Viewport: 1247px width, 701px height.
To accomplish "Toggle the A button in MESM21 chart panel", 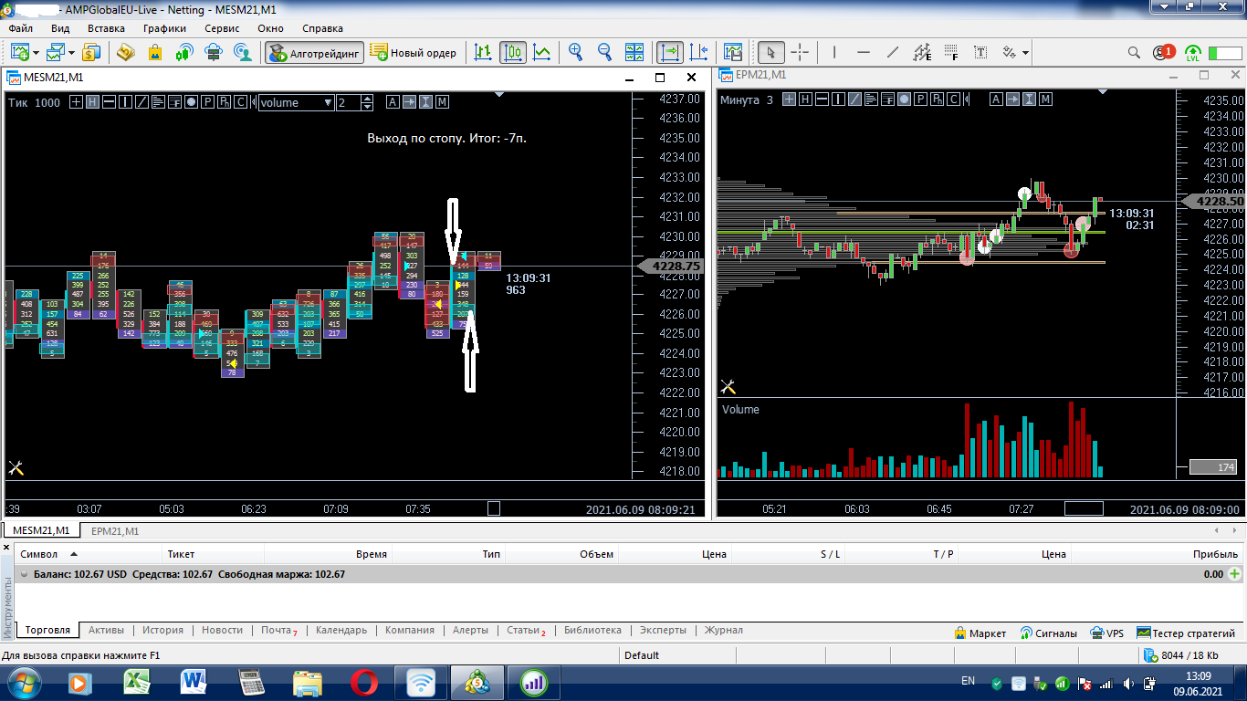I will click(393, 102).
